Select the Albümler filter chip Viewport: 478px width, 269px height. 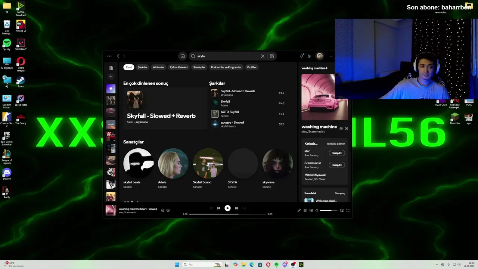click(158, 67)
